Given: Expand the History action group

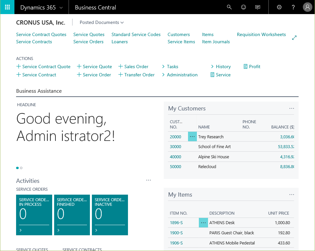Looking at the screenshot, I should [x=220, y=67].
